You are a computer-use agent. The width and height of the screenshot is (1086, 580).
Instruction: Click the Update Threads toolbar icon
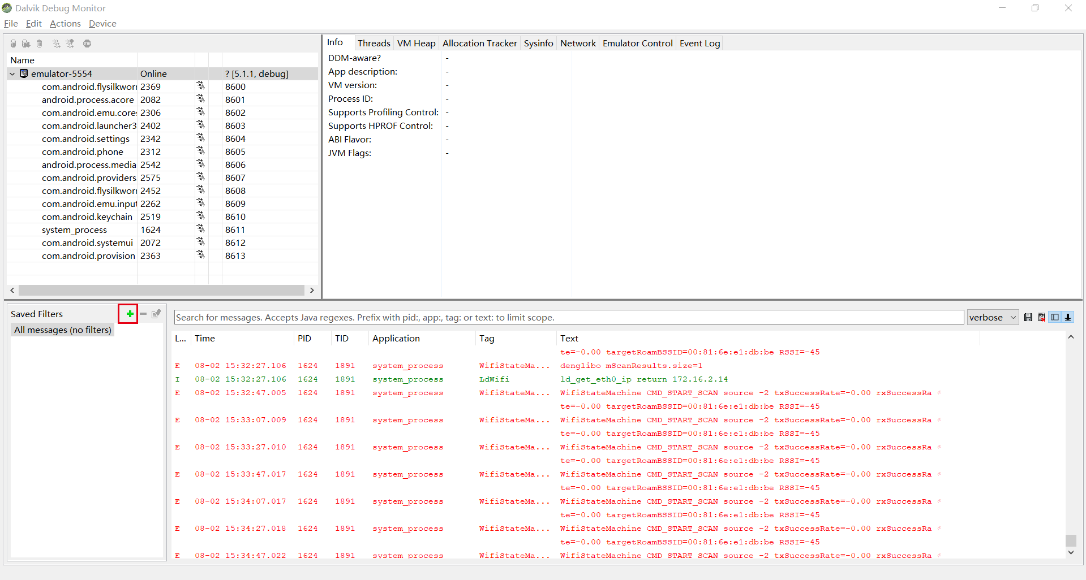point(56,44)
